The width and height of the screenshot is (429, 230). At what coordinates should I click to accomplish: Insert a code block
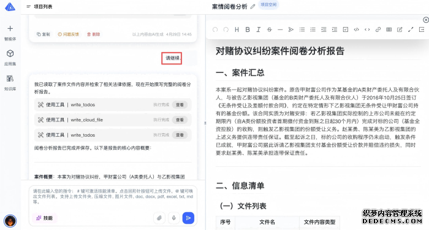pyautogui.click(x=356, y=29)
